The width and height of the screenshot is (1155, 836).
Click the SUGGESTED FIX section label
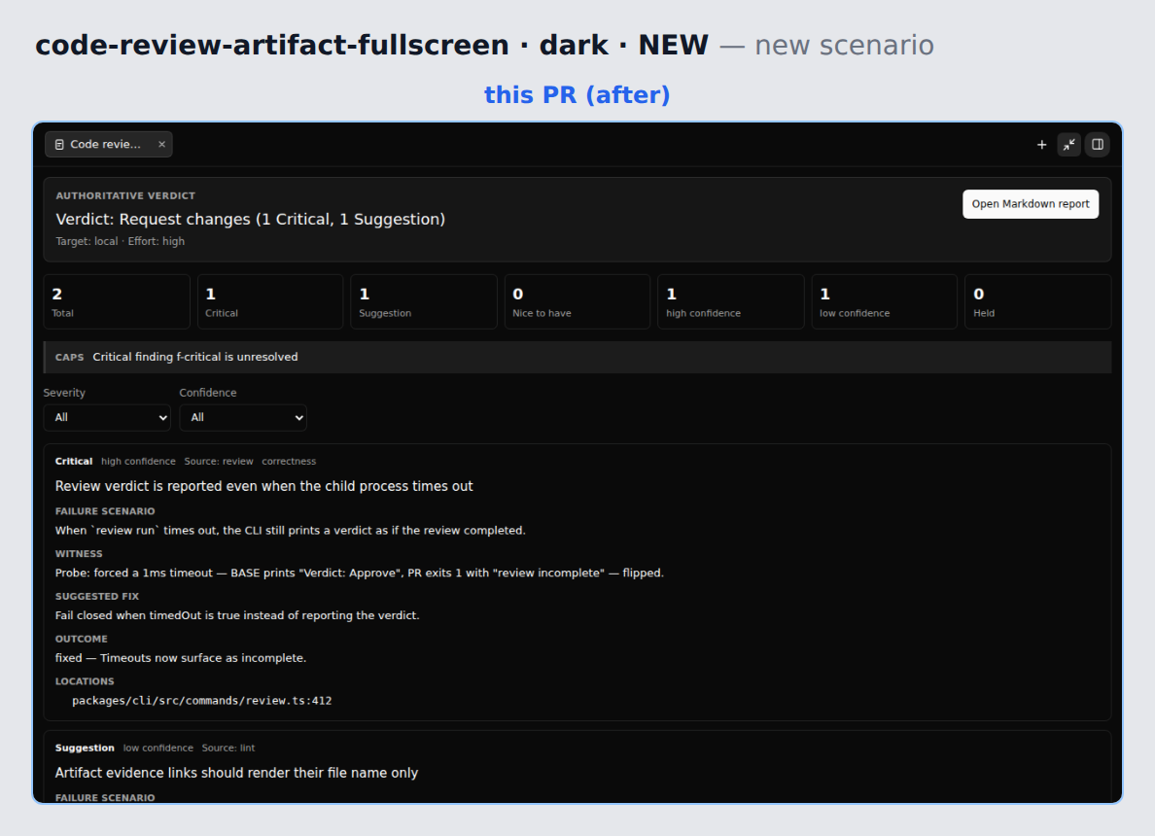pyautogui.click(x=97, y=596)
